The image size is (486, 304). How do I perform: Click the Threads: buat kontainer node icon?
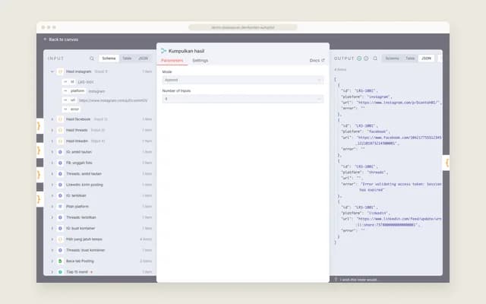(60, 250)
